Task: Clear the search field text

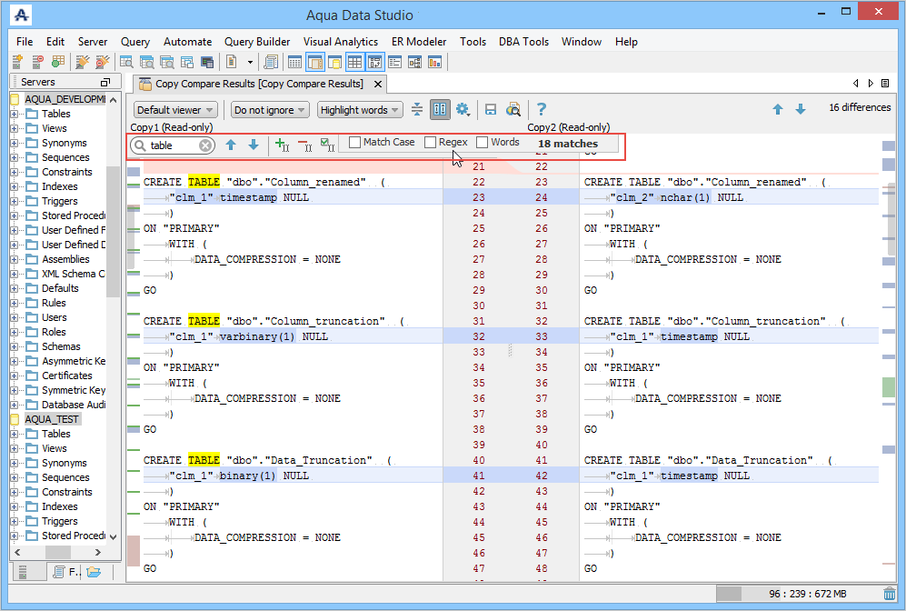Action: 205,145
